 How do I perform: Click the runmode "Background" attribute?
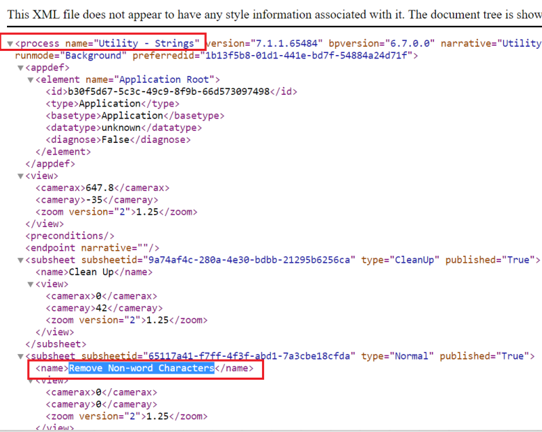pyautogui.click(x=70, y=56)
